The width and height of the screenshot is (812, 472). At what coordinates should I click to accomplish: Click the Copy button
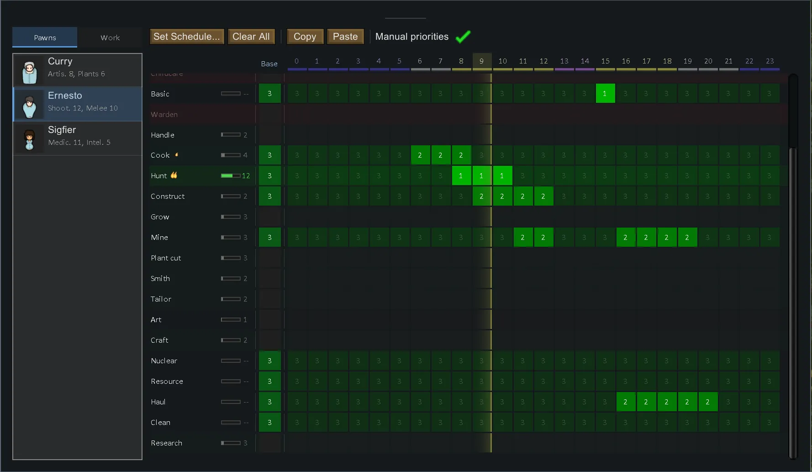point(305,37)
